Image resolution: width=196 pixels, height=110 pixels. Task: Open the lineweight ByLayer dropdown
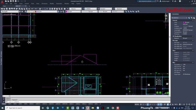tap(105, 12)
